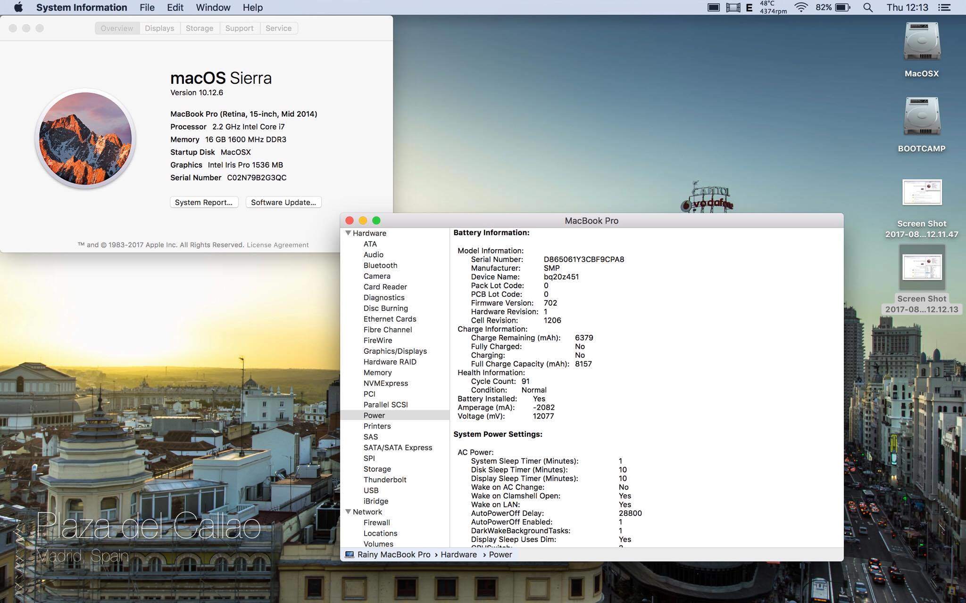
Task: Select Printers in the sidebar
Action: click(x=377, y=426)
